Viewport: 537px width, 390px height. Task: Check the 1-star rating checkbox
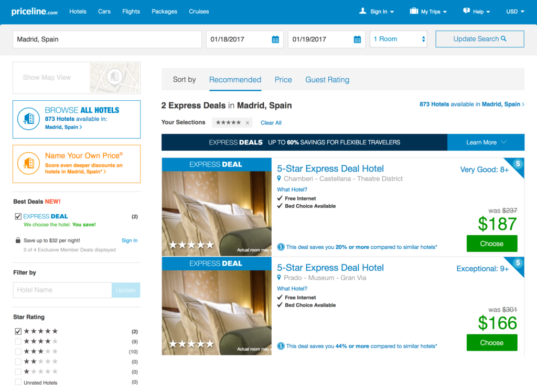point(18,372)
